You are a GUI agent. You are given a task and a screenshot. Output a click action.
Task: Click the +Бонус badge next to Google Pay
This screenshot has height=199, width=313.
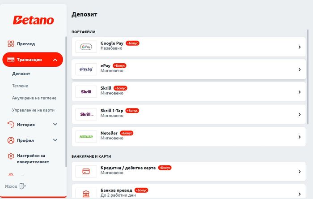click(132, 43)
